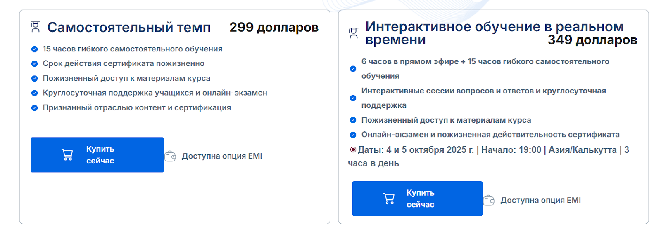Click the checkmark next to 15 часов гибкого обучения
The height and width of the screenshot is (231, 661).
pos(35,49)
